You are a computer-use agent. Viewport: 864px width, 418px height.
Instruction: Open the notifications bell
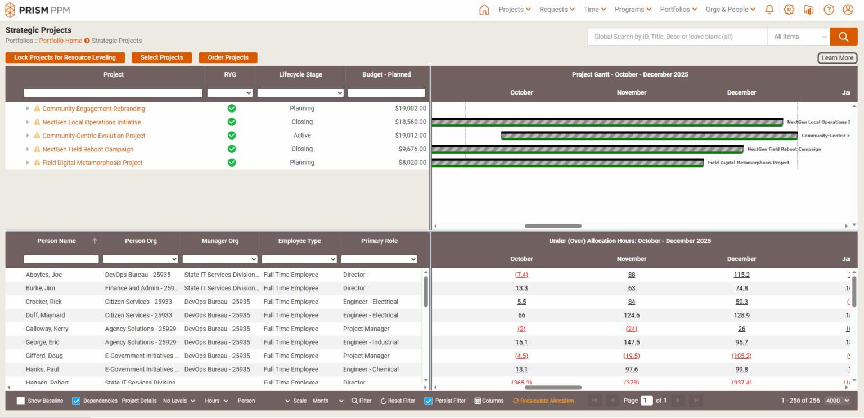click(x=769, y=10)
